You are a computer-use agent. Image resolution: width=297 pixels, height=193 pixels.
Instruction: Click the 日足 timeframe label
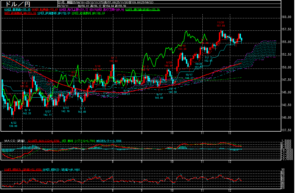pyautogui.click(x=61, y=2)
